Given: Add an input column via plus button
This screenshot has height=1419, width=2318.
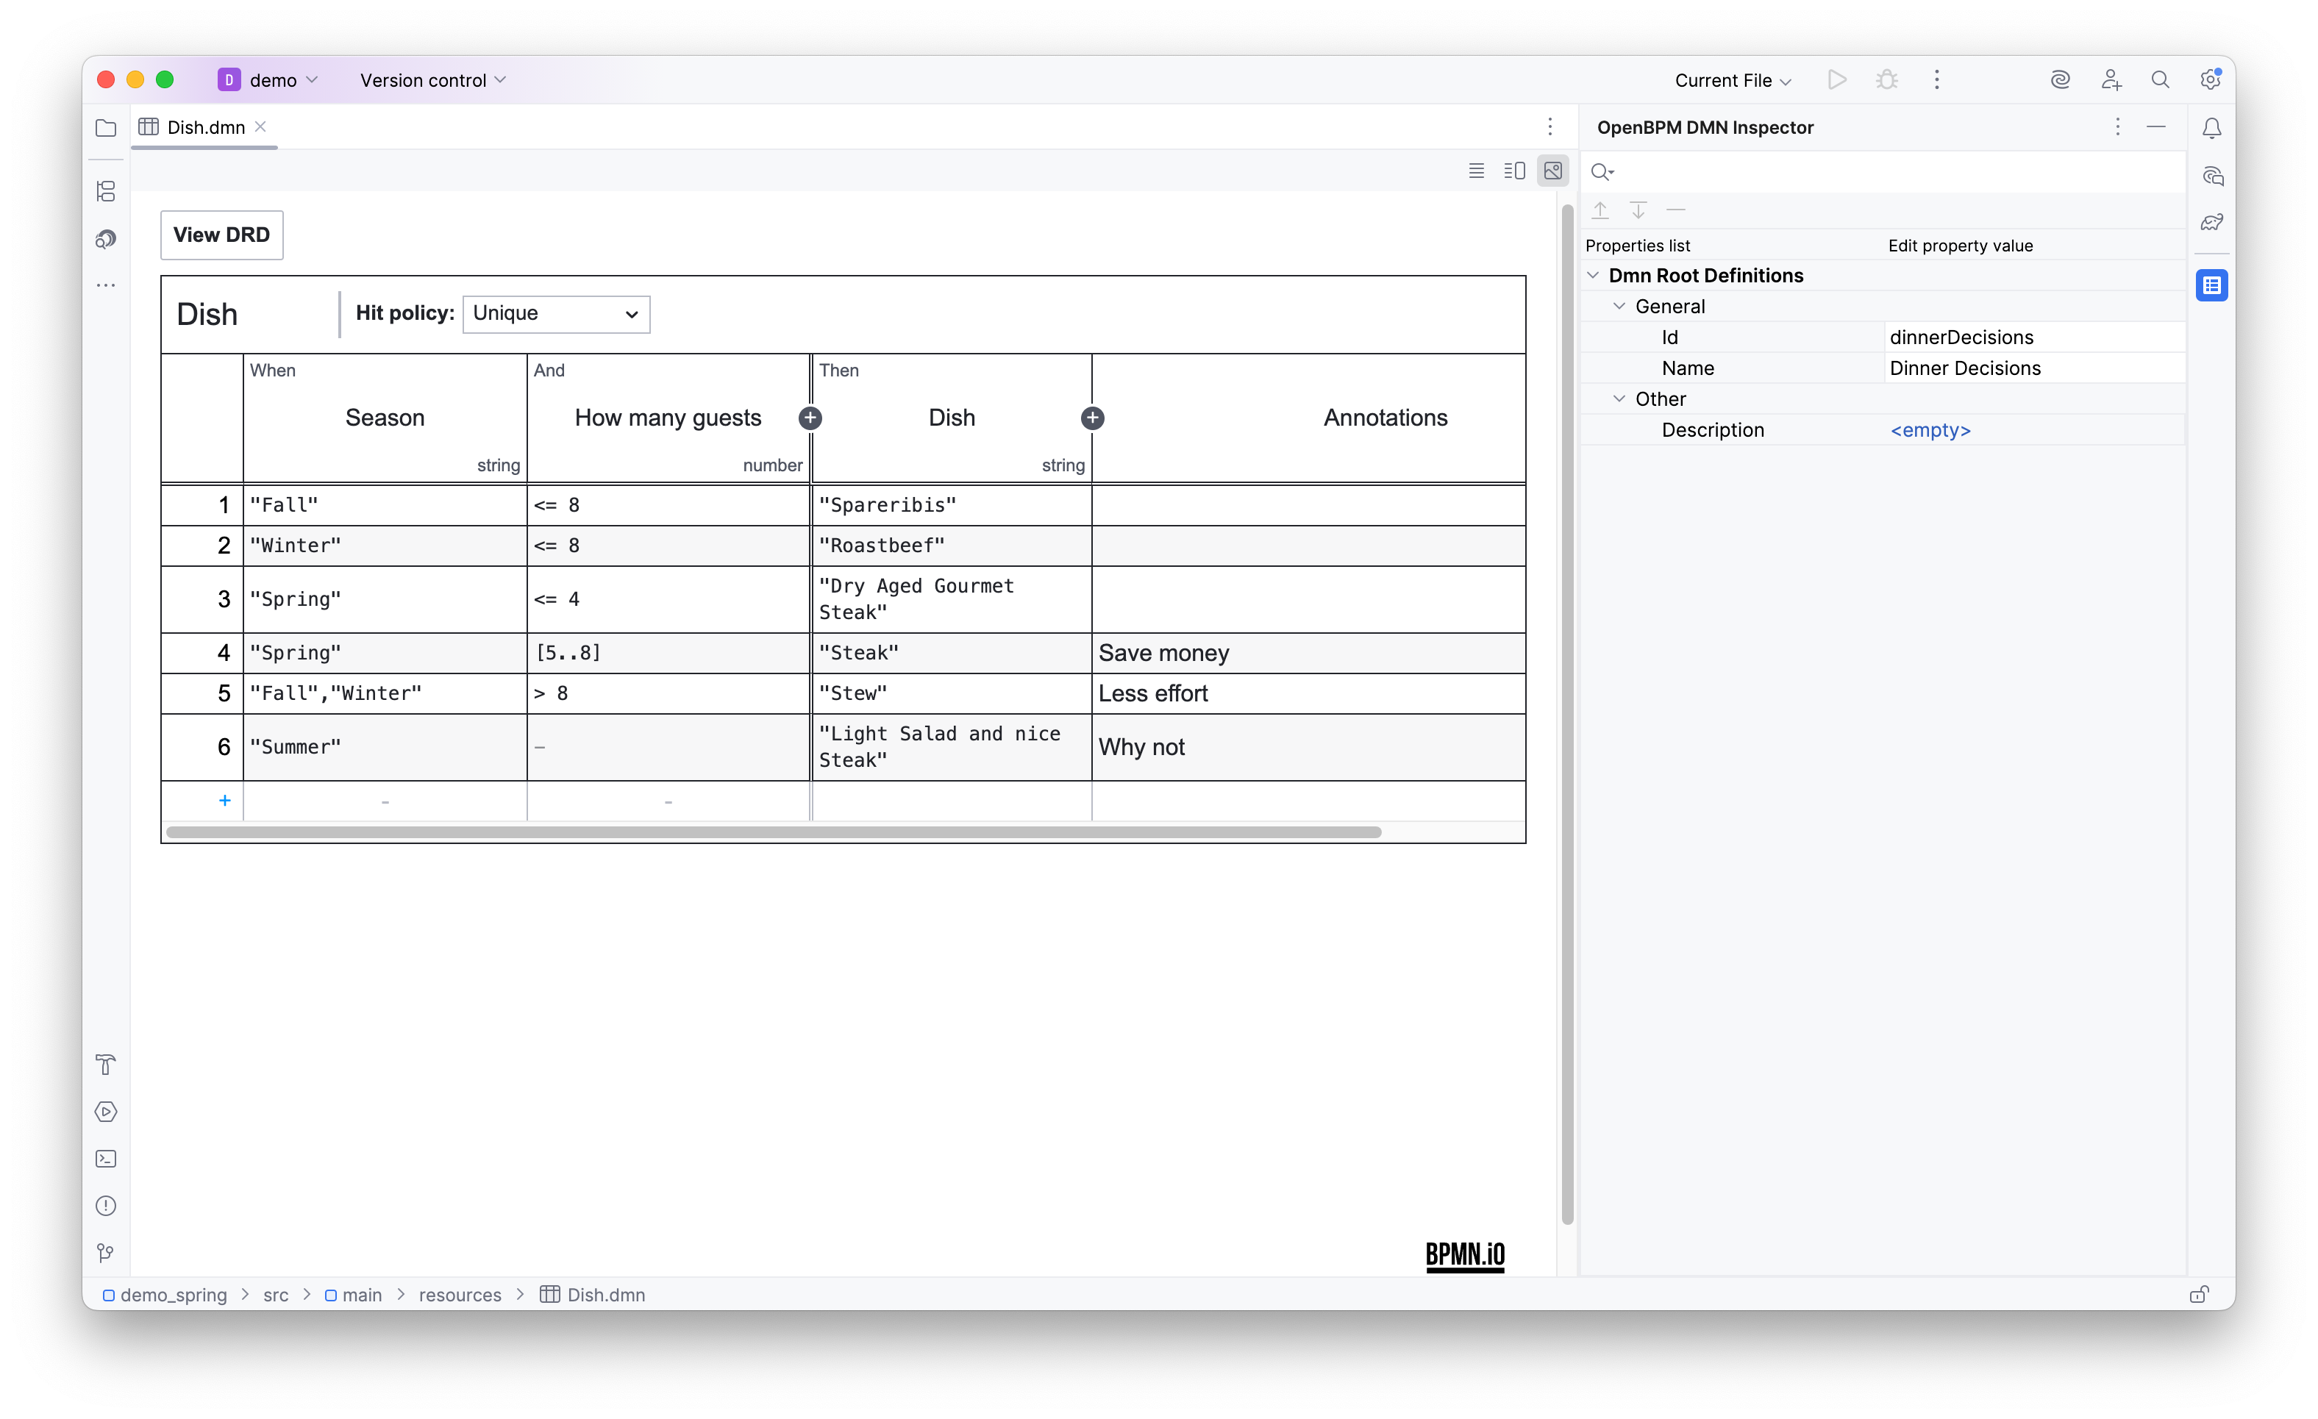Looking at the screenshot, I should coord(810,418).
